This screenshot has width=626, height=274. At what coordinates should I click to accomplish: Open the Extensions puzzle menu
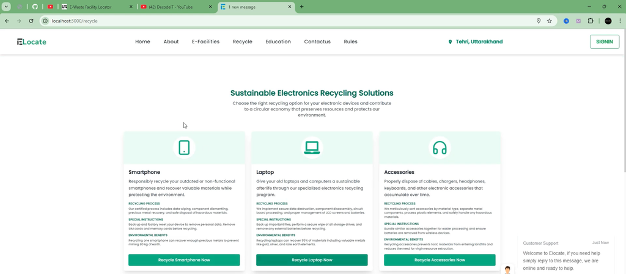coord(591,21)
